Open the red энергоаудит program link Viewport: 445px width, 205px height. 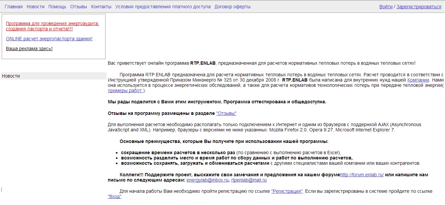pos(52,26)
